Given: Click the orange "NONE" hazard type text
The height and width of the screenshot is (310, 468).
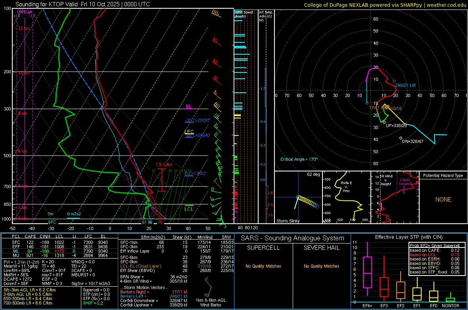Looking at the screenshot, I should tap(443, 200).
